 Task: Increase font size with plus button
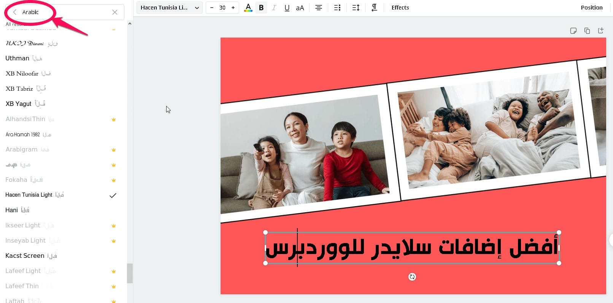pos(233,8)
